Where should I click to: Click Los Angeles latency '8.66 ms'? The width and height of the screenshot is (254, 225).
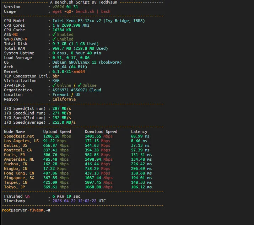(x=139, y=141)
